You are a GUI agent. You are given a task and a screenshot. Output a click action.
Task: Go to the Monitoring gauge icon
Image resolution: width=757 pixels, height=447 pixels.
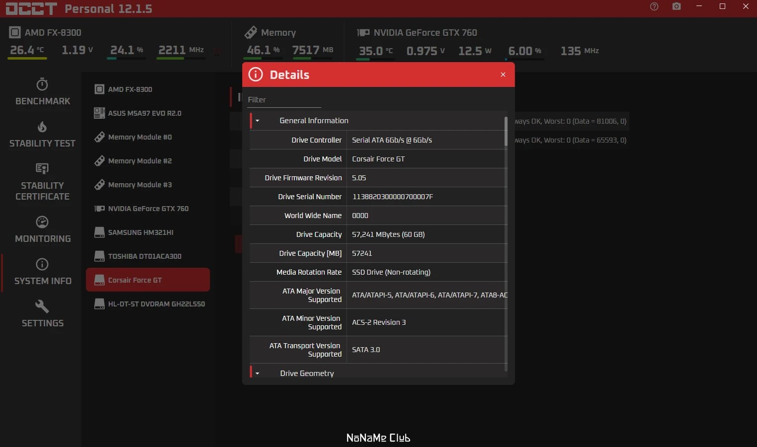pos(42,222)
